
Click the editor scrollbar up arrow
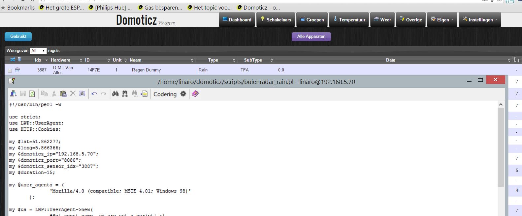(501, 104)
